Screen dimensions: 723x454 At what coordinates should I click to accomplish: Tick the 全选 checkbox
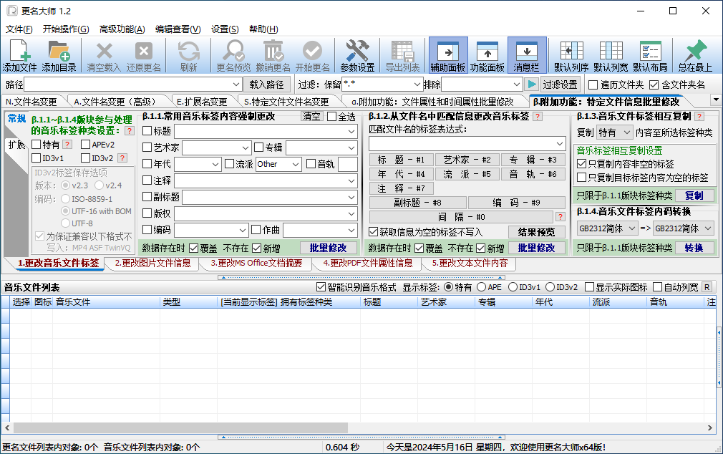[x=331, y=117]
